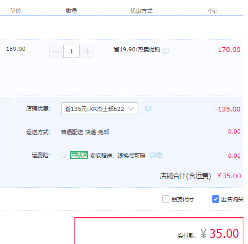Click 省19.90:热卖促销 discount text

(x=137, y=49)
